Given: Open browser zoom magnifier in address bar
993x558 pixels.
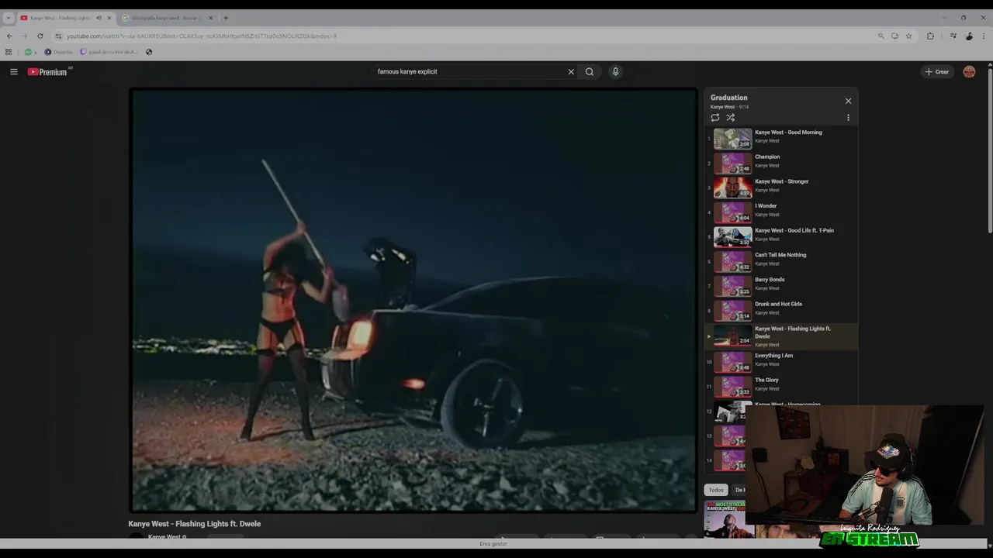Looking at the screenshot, I should tap(881, 36).
